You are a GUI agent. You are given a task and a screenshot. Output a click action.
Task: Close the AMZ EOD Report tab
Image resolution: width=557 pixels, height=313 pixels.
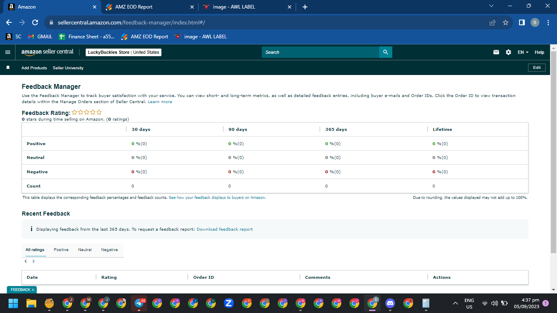[192, 7]
